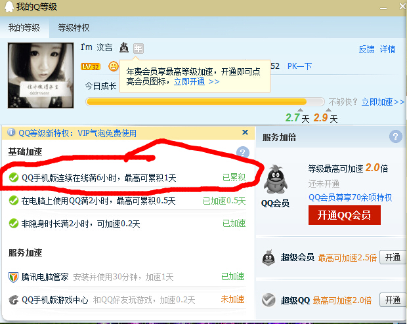Screen dimensions: 407x324
Task: Click the orange 2.9 天 marker
Action: tap(326, 118)
